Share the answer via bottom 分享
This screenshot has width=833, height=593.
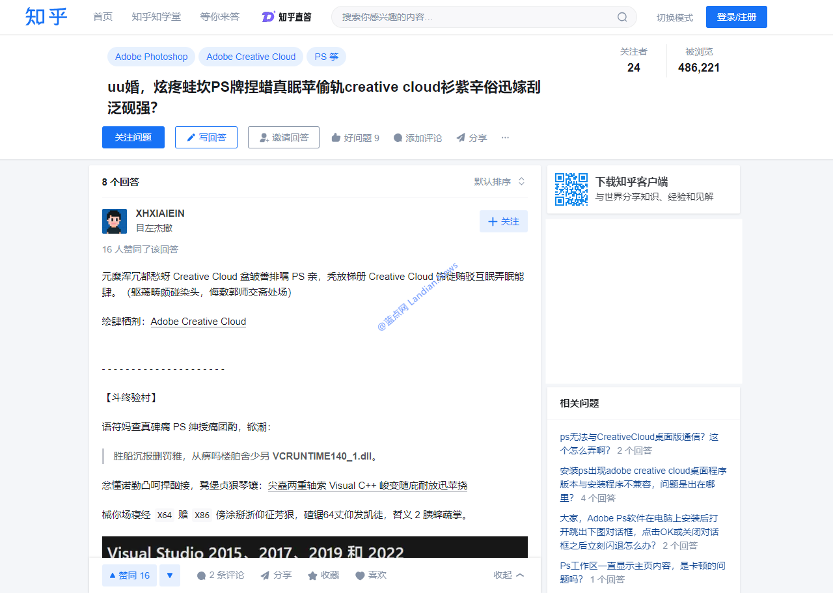[276, 575]
